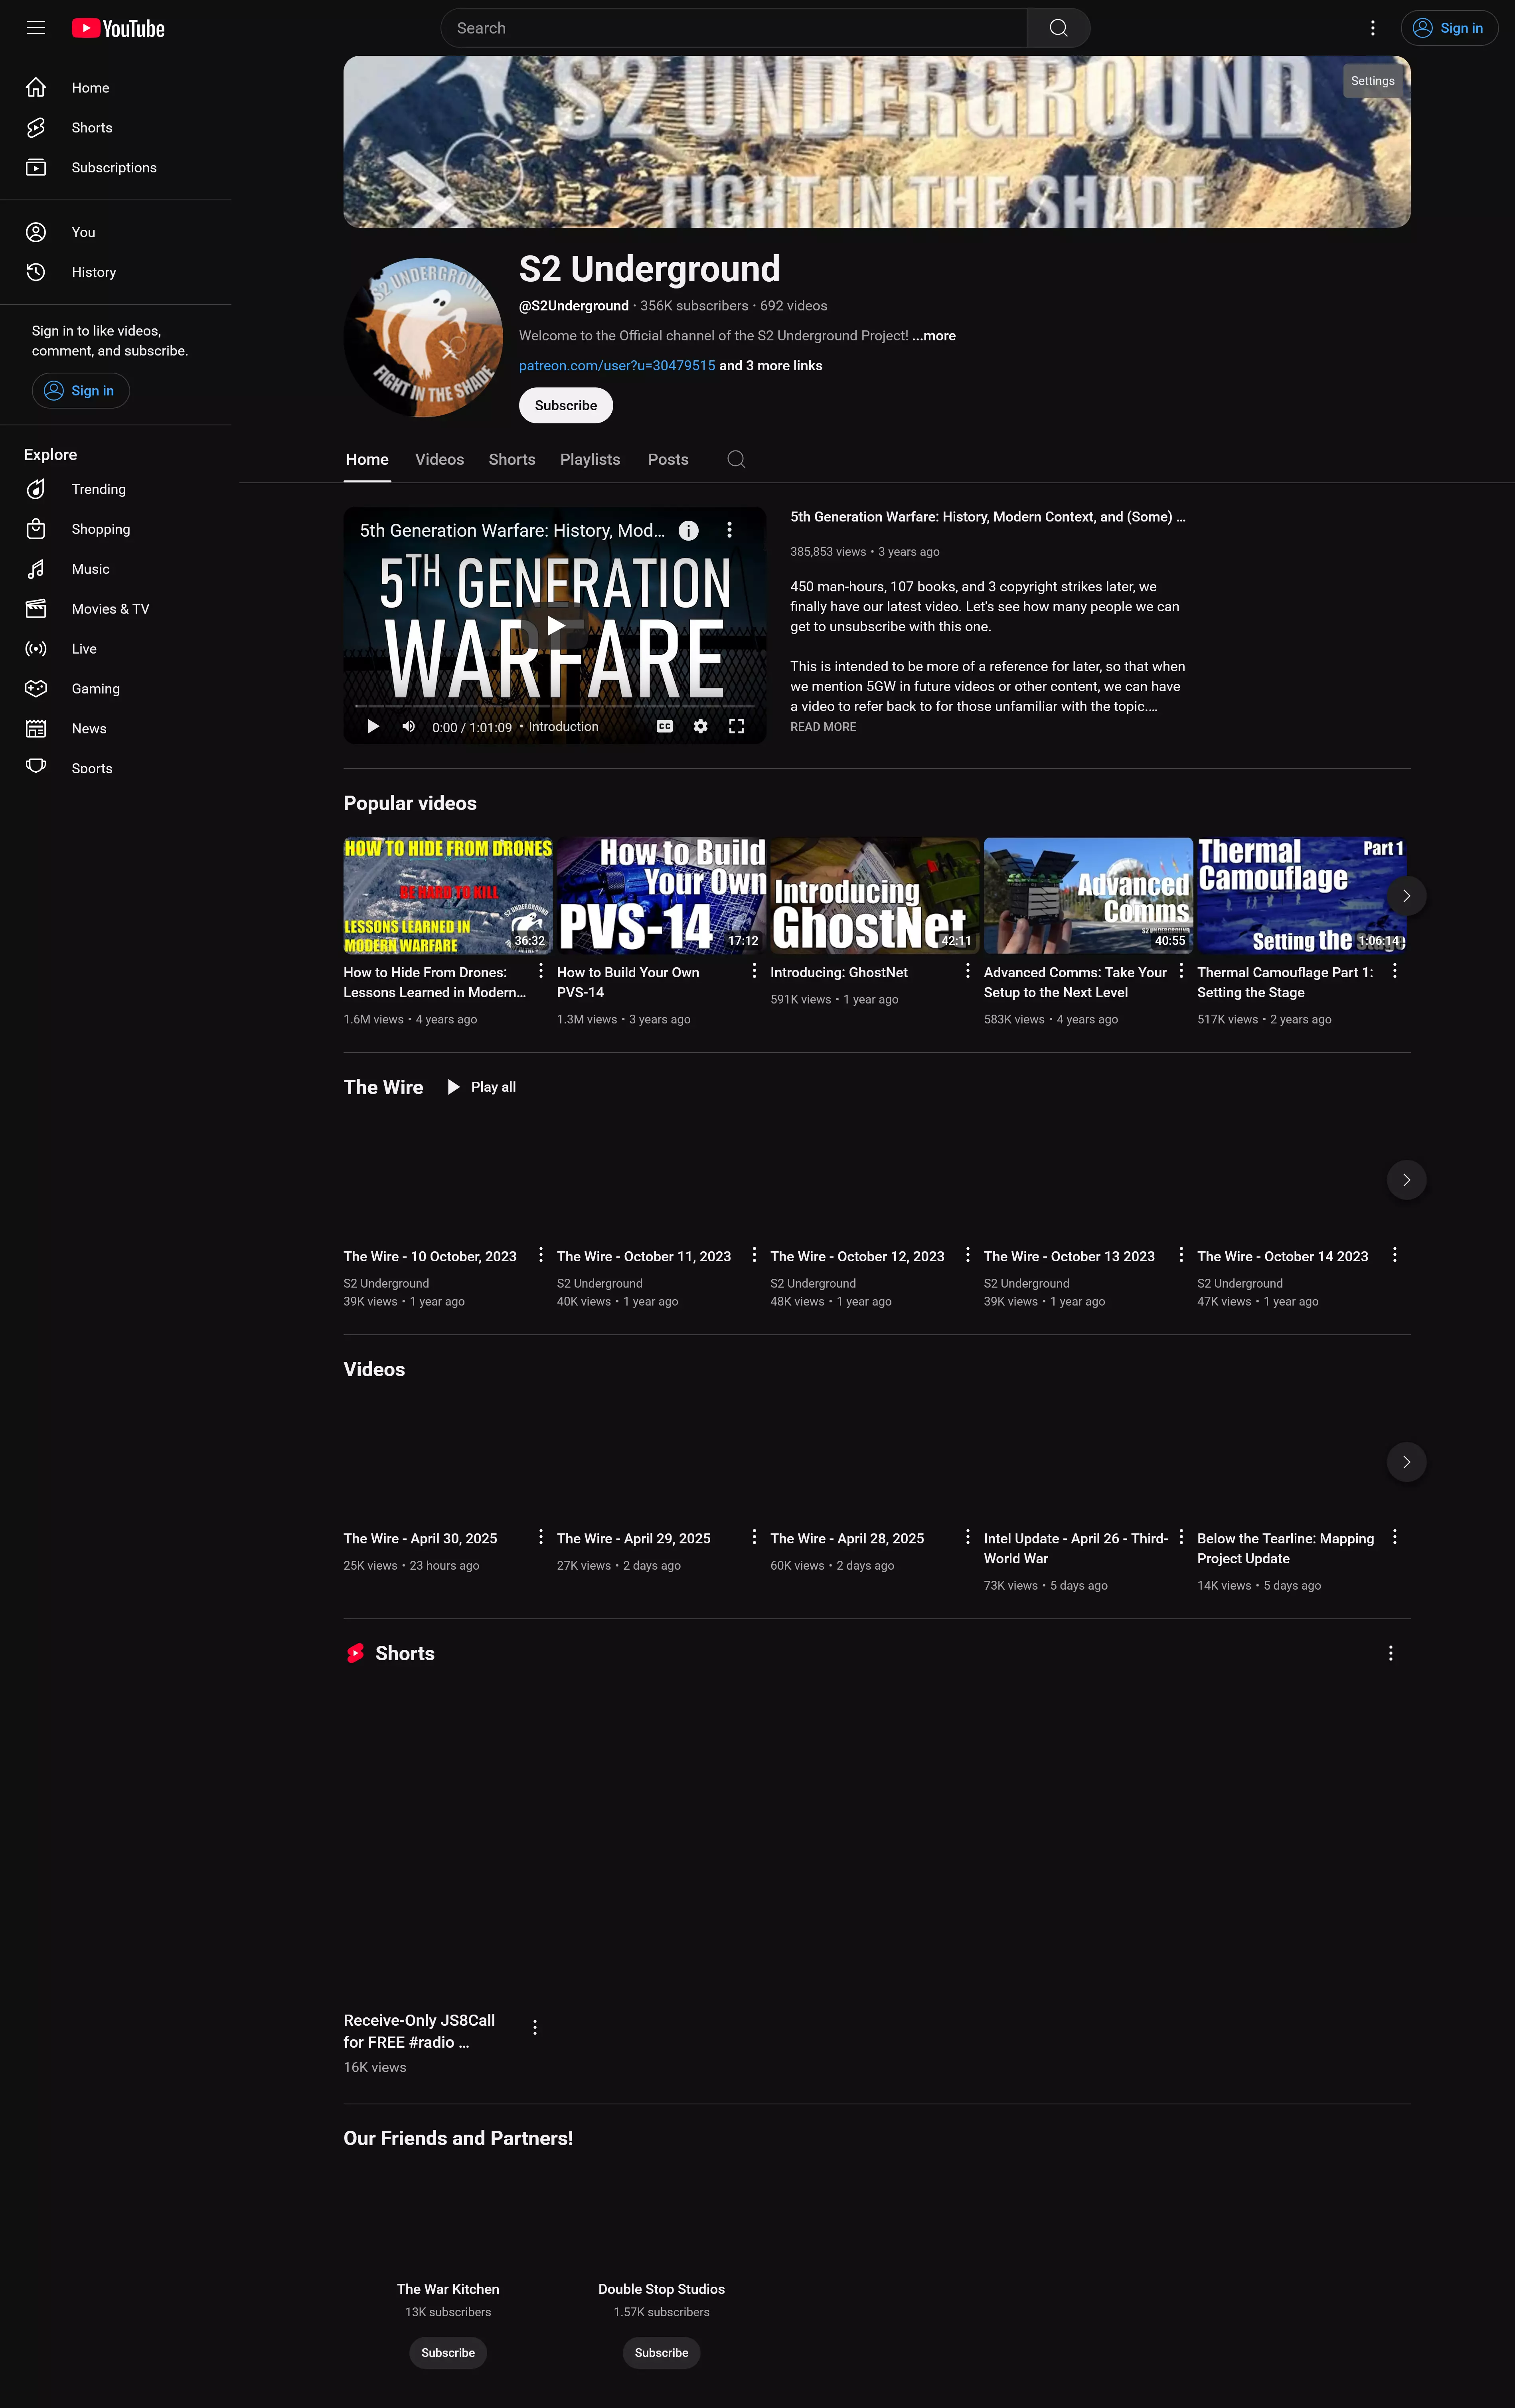Open the top bar three-dot settings menu
The image size is (1515, 2408).
coord(1372,28)
